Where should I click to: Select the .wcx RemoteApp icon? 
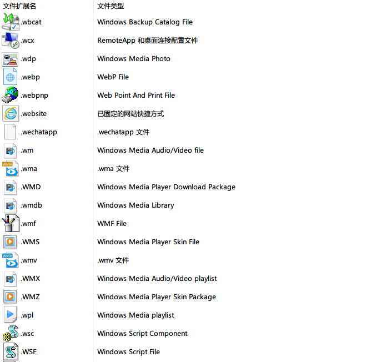click(x=11, y=41)
